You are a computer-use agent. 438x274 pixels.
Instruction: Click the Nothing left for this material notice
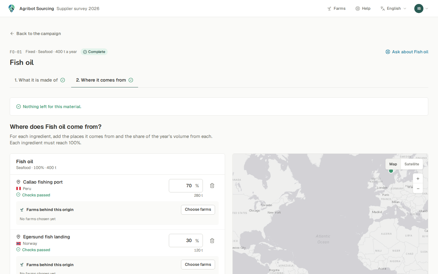[x=219, y=107]
